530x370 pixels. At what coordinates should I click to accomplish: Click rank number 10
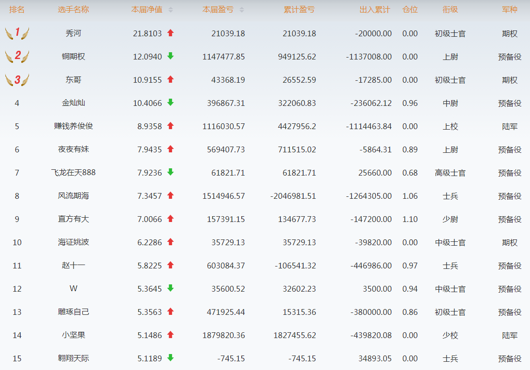click(17, 242)
